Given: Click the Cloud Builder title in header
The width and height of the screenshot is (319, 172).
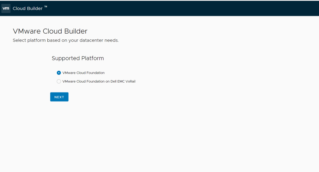Looking at the screenshot, I should tap(27, 8).
